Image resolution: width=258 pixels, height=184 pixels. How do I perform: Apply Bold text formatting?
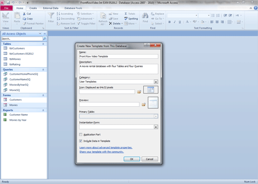point(170,22)
